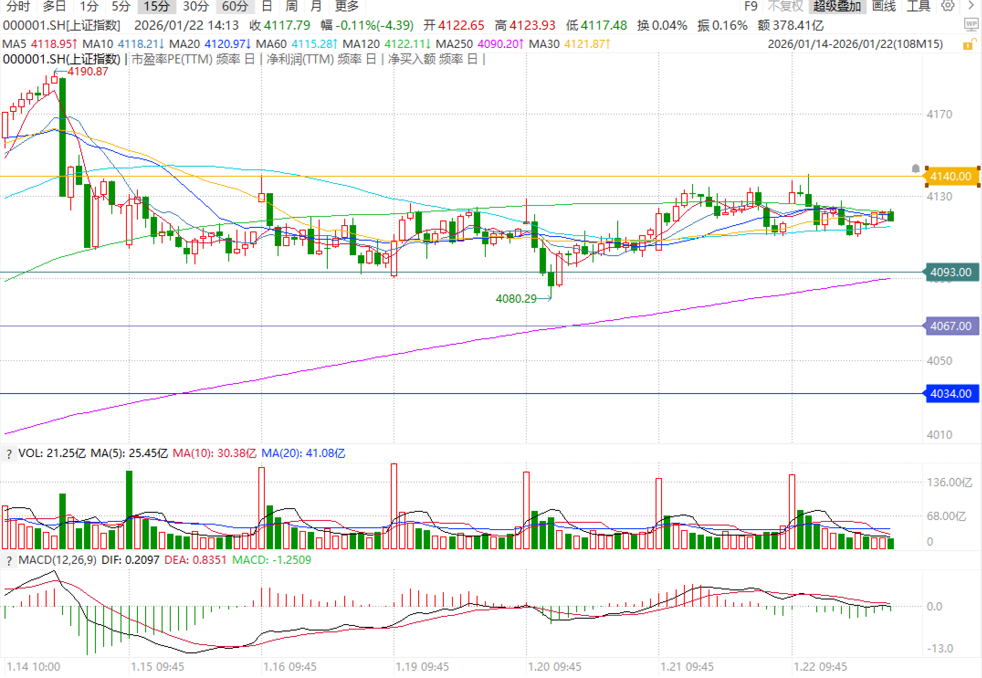Click the 4093.00 horizontal line label
The height and width of the screenshot is (678, 982).
tap(951, 272)
